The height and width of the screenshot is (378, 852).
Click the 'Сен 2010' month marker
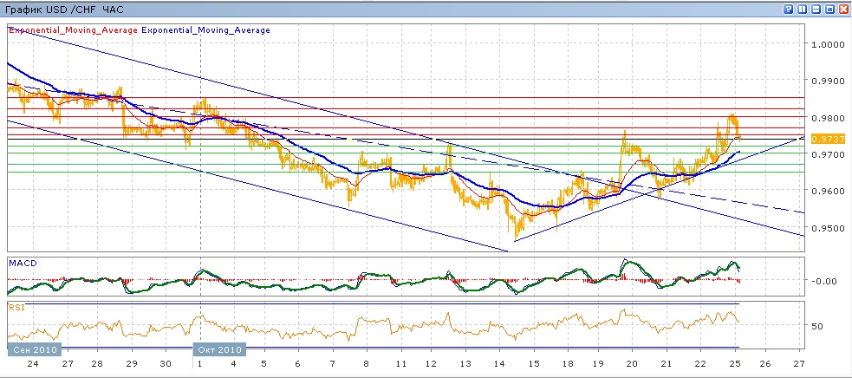(x=35, y=349)
